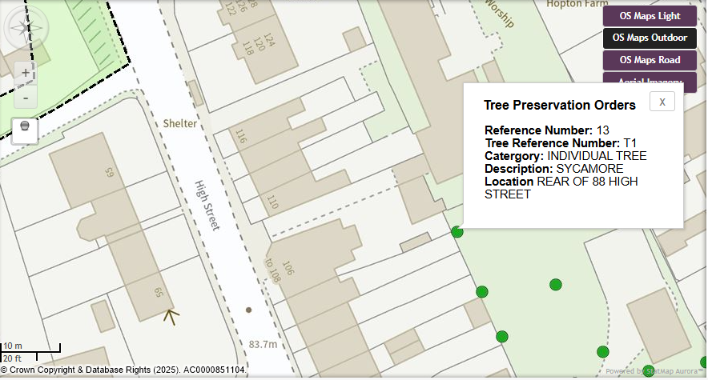The width and height of the screenshot is (708, 380).
Task: Select tree marker at popup's bottom-left corner
Action: point(457,232)
